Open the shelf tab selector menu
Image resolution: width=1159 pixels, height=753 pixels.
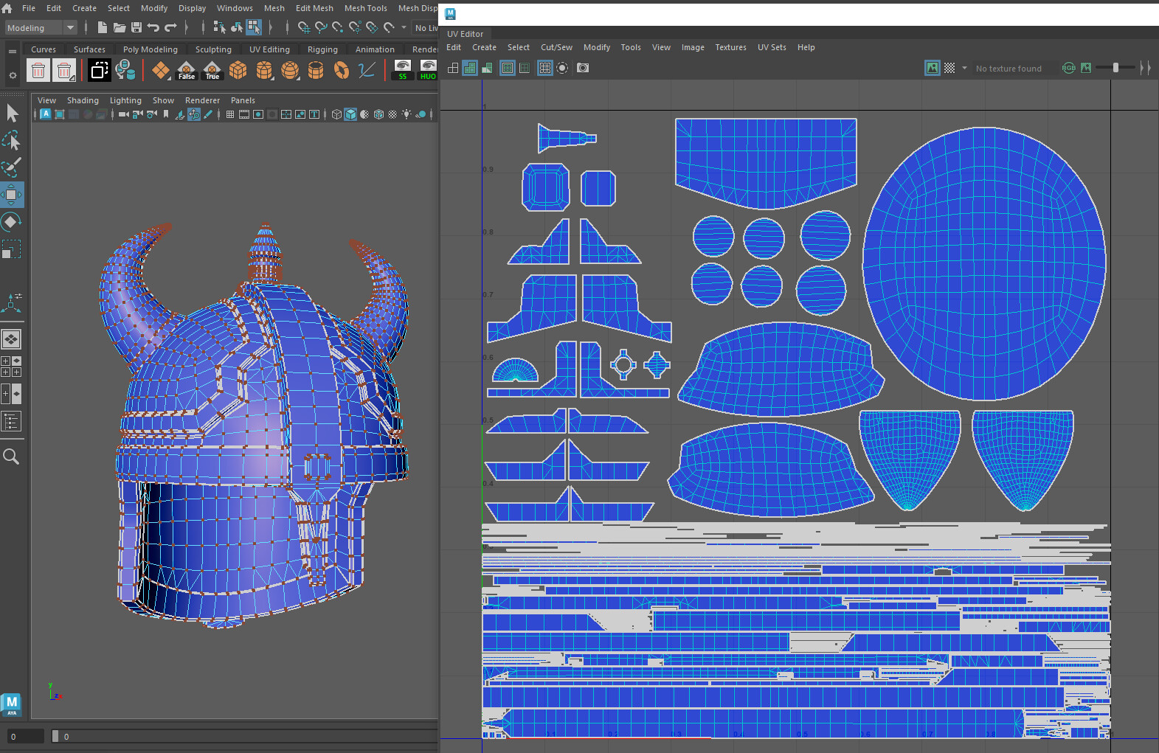12,52
